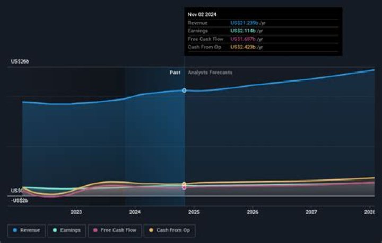Click the US$26b y-axis label

(20, 61)
